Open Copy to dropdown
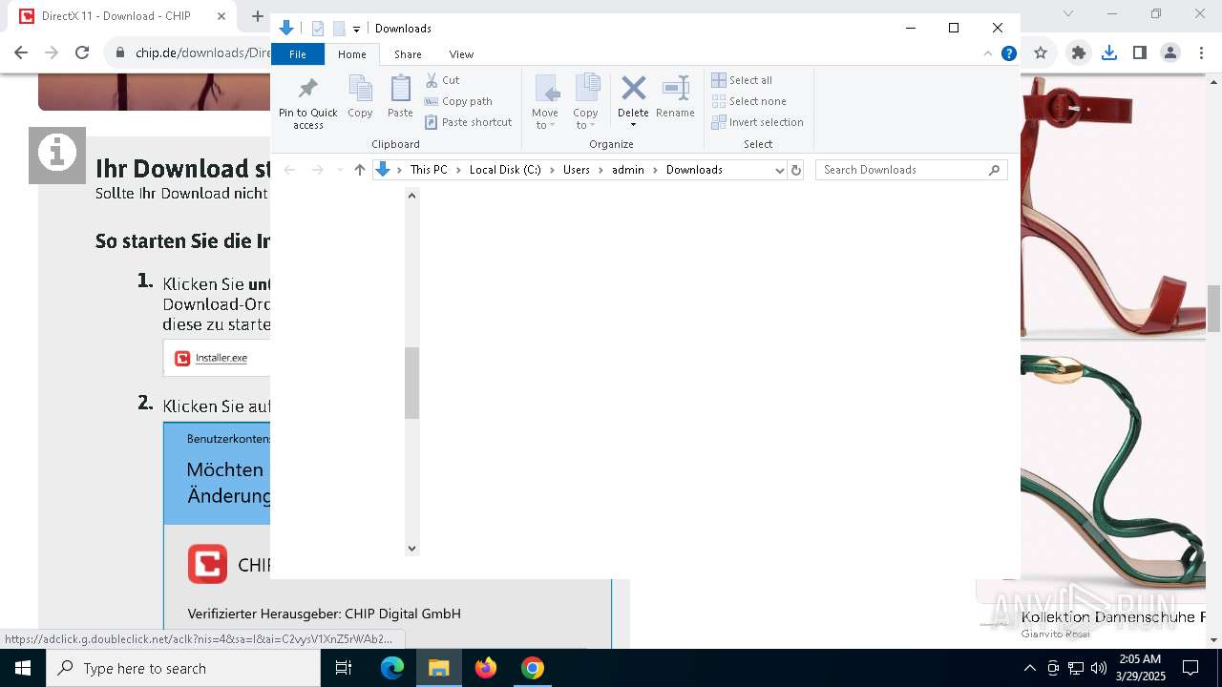Viewport: 1222px width, 687px height. coord(586,102)
